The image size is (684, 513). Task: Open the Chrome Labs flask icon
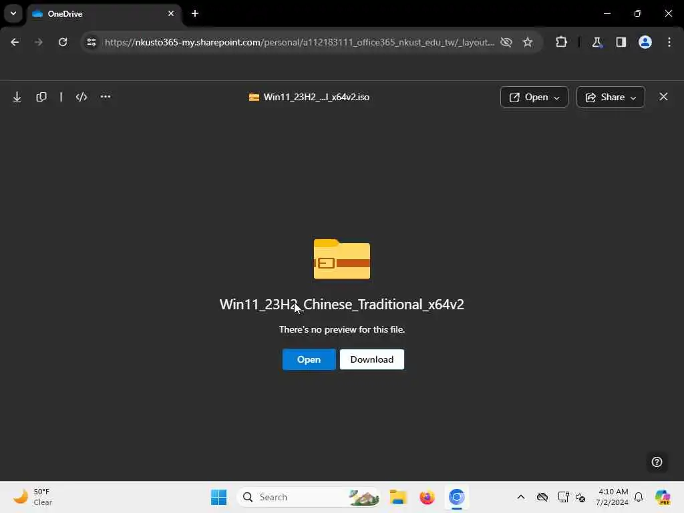tap(596, 42)
